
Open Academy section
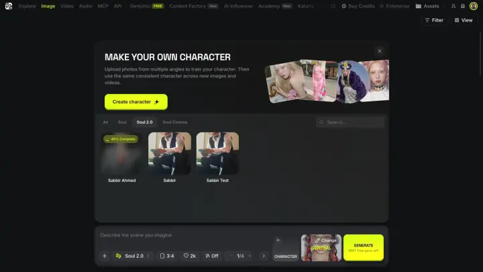[275, 6]
